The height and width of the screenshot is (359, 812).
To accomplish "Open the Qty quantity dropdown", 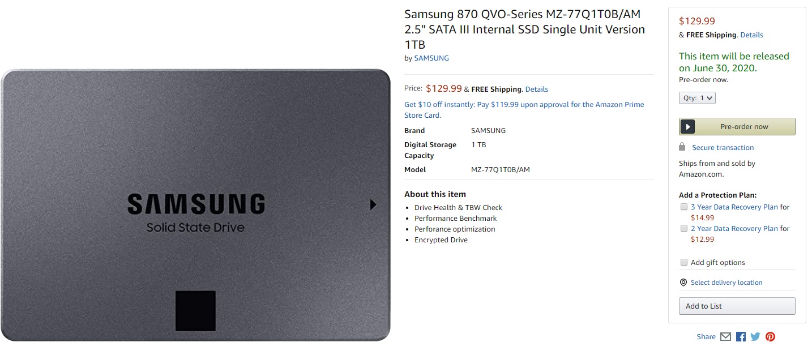I will tap(698, 98).
